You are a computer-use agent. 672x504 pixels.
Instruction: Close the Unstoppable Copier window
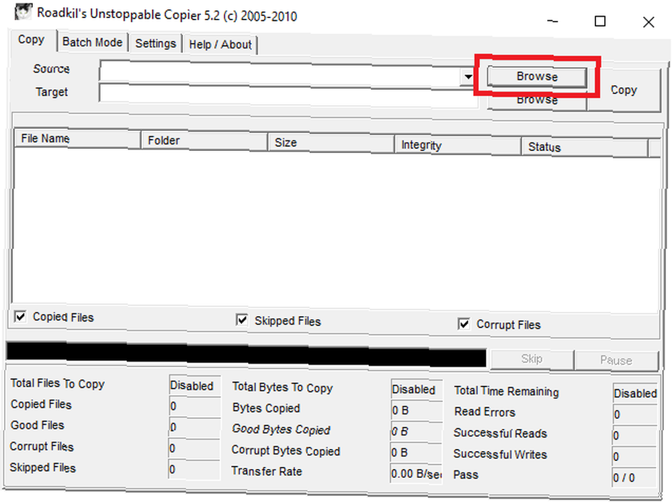(x=648, y=22)
